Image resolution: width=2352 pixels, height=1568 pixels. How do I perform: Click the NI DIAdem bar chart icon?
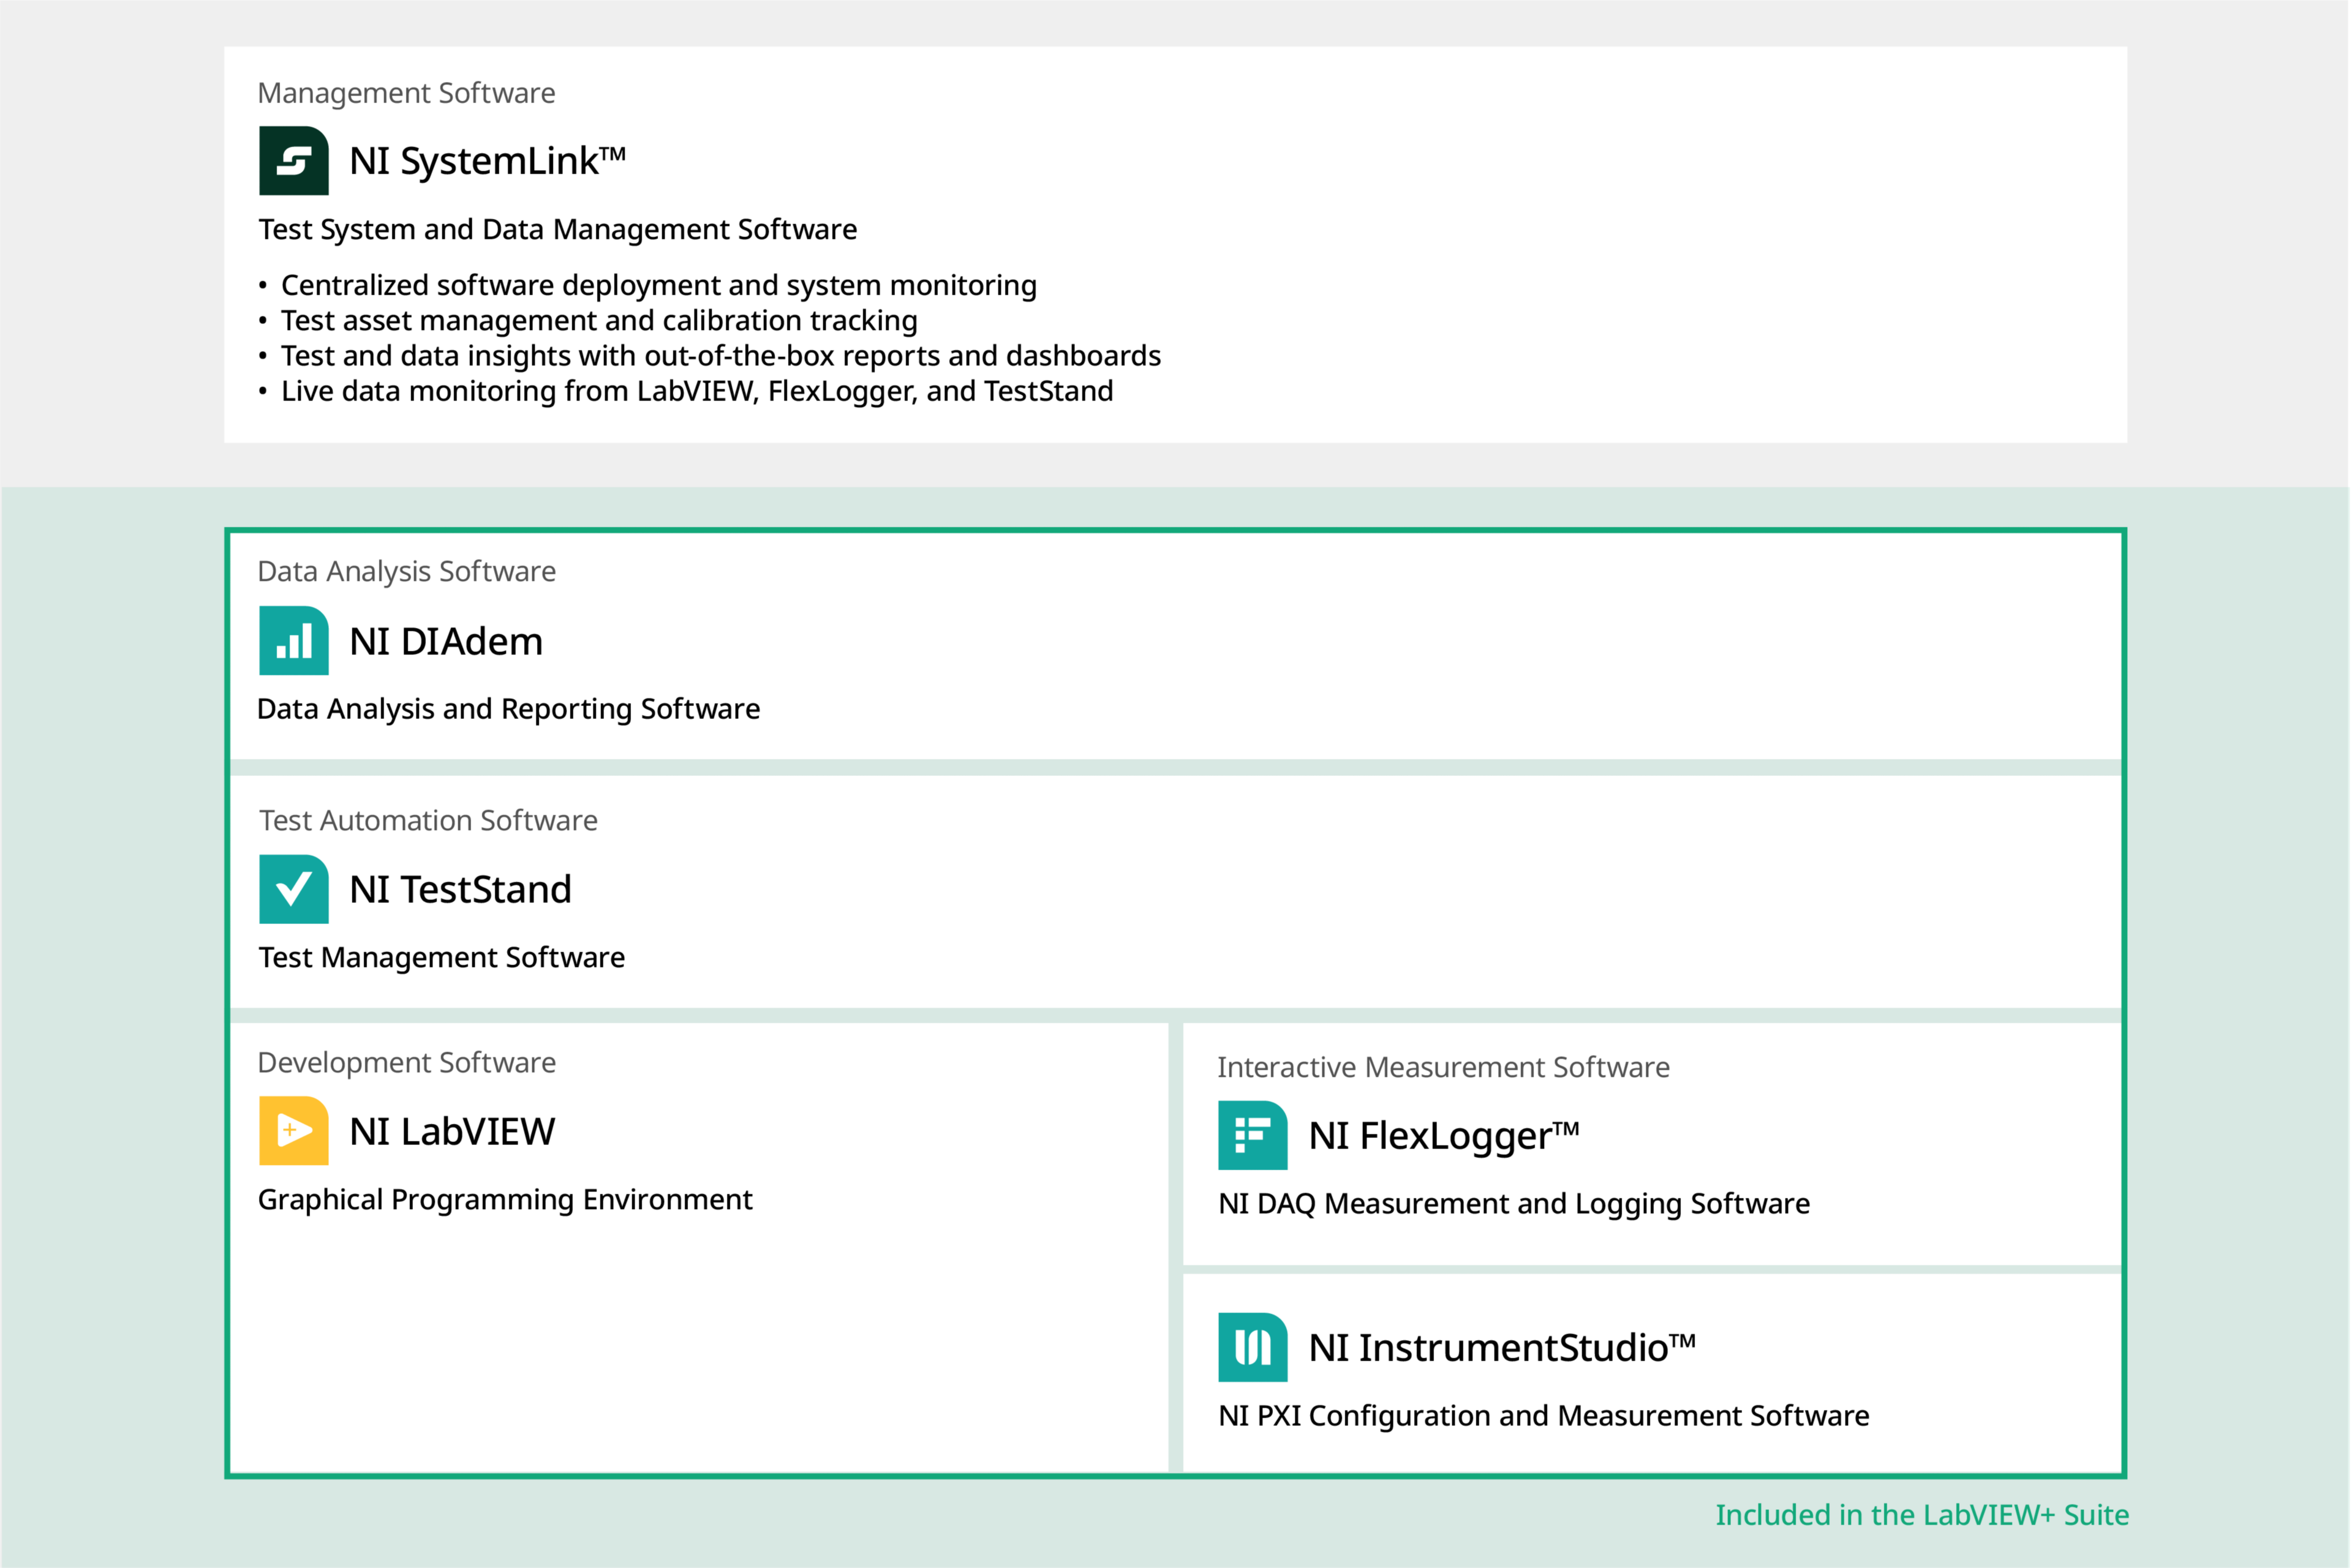293,640
